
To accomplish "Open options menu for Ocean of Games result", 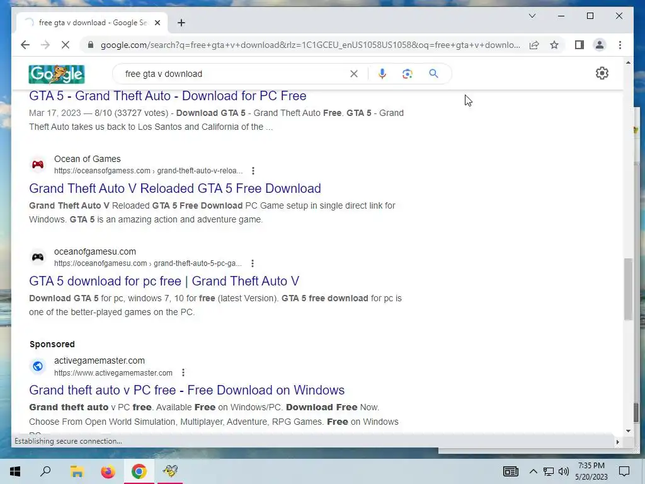I will point(253,170).
